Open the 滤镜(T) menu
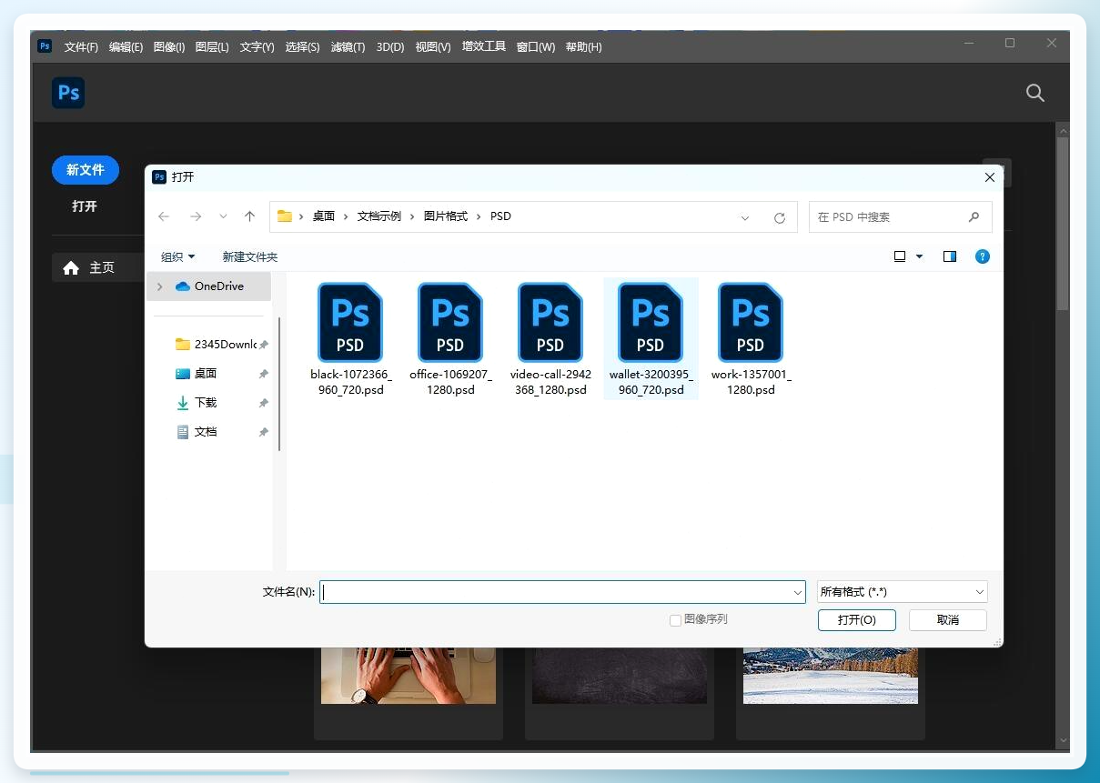Image resolution: width=1100 pixels, height=783 pixels. 348,46
